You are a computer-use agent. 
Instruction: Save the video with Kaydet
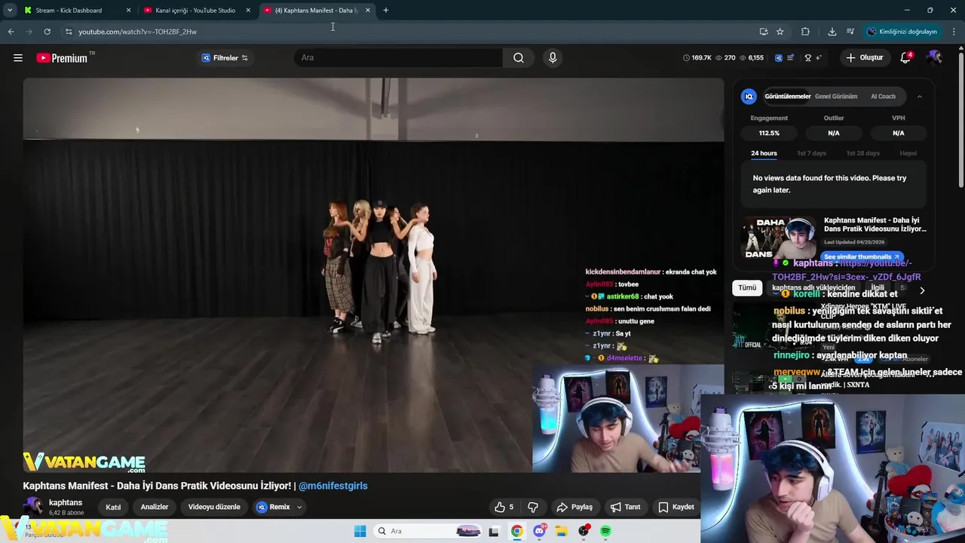[675, 507]
